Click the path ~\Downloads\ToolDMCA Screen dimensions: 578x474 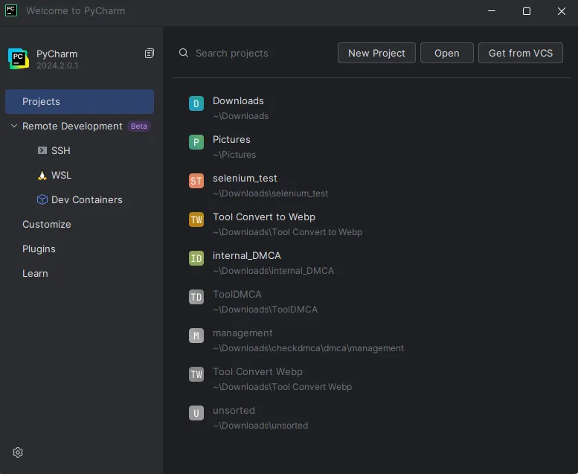[x=265, y=310]
